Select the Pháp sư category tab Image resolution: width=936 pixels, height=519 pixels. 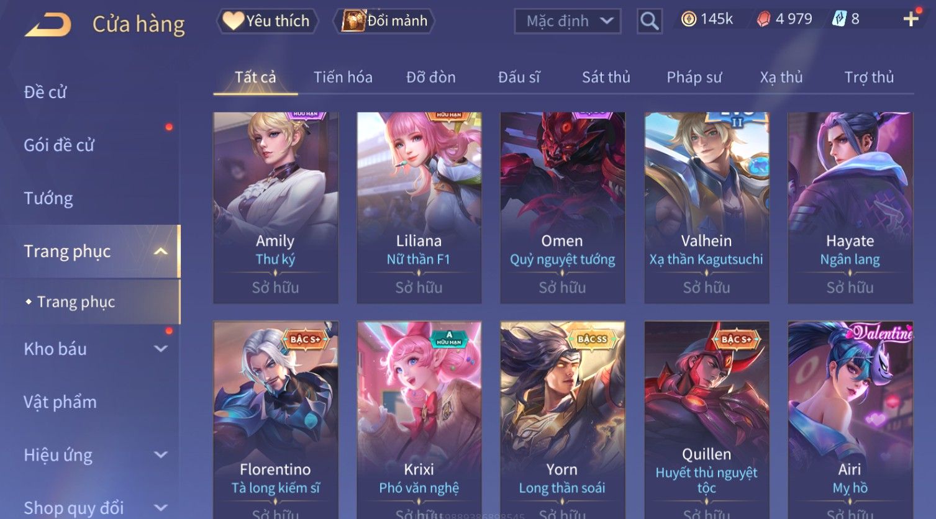pyautogui.click(x=694, y=77)
